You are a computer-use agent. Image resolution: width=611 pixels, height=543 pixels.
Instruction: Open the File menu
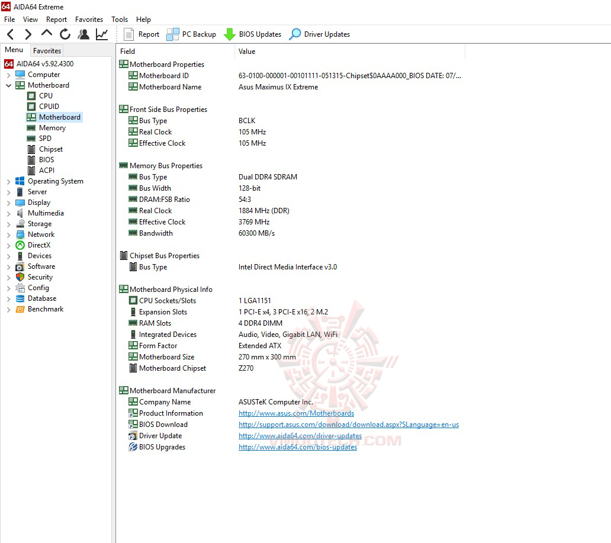tap(9, 20)
